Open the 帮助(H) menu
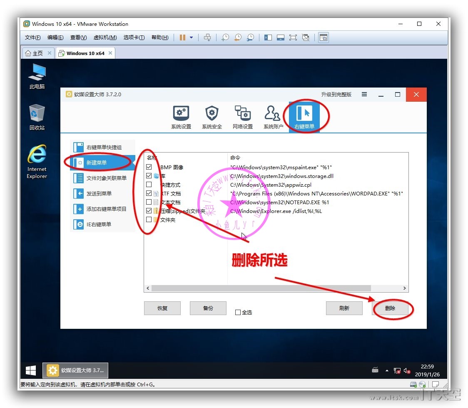The width and height of the screenshot is (468, 408). (160, 38)
